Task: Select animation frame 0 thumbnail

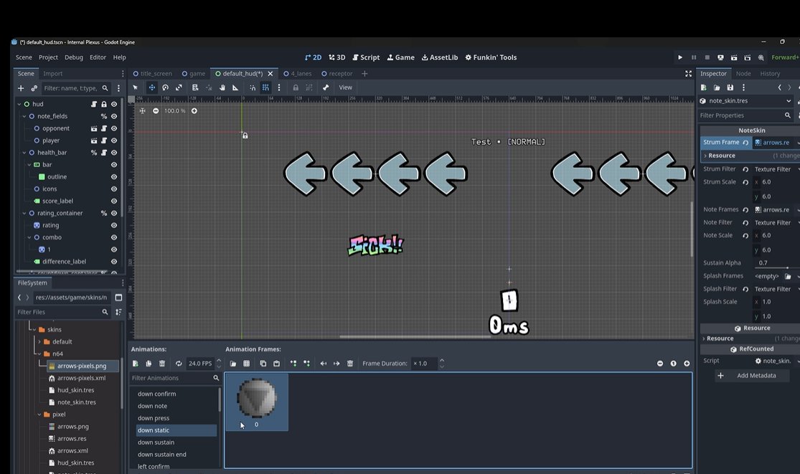Action: tap(257, 402)
